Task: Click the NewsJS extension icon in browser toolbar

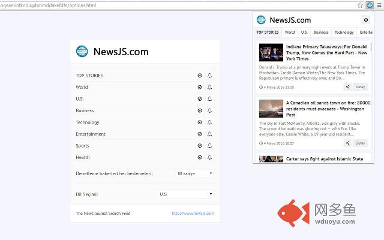Action: (370, 5)
